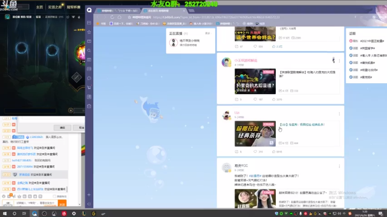Open more options on 小王哥游戏解说 post

(x=339, y=61)
